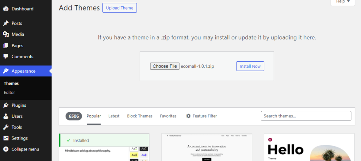Open the Users menu item
The height and width of the screenshot is (161, 361).
26,116
